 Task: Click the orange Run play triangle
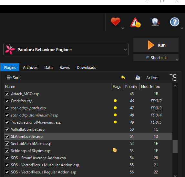click(151, 45)
